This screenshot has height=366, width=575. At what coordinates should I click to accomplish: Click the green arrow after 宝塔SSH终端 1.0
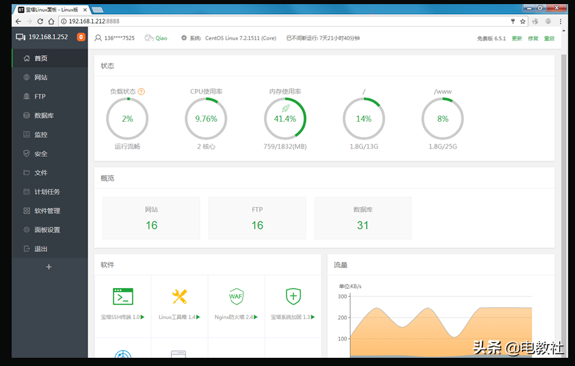tap(143, 317)
